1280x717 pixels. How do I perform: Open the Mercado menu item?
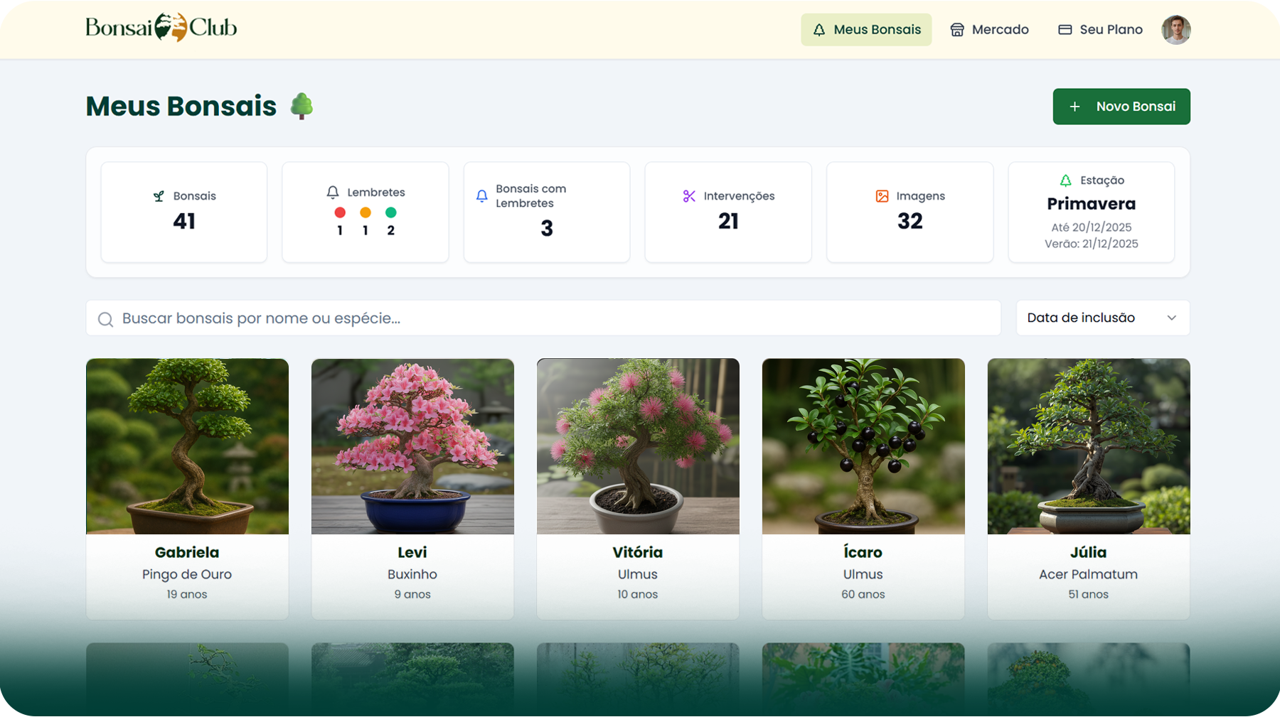(x=989, y=30)
